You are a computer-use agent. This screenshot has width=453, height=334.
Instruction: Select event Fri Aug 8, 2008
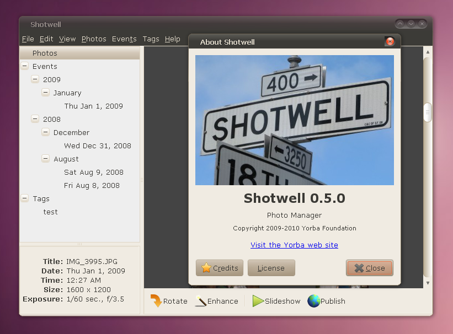(x=92, y=186)
